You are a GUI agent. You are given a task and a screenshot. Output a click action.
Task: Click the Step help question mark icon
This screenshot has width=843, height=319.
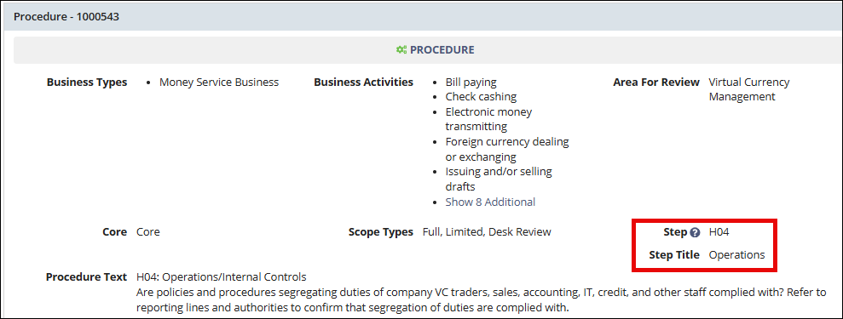(x=696, y=233)
